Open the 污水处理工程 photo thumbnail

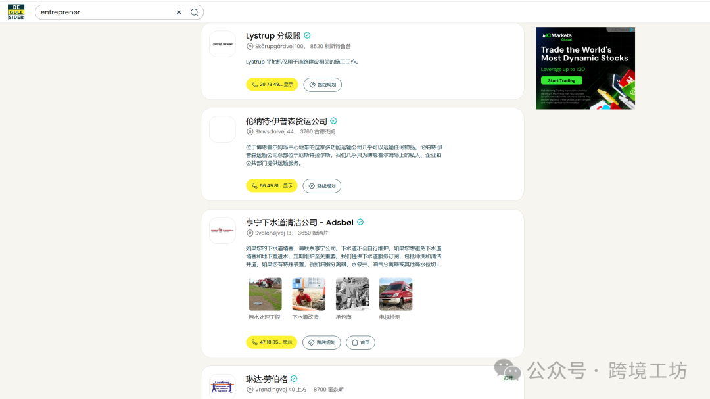click(x=265, y=294)
